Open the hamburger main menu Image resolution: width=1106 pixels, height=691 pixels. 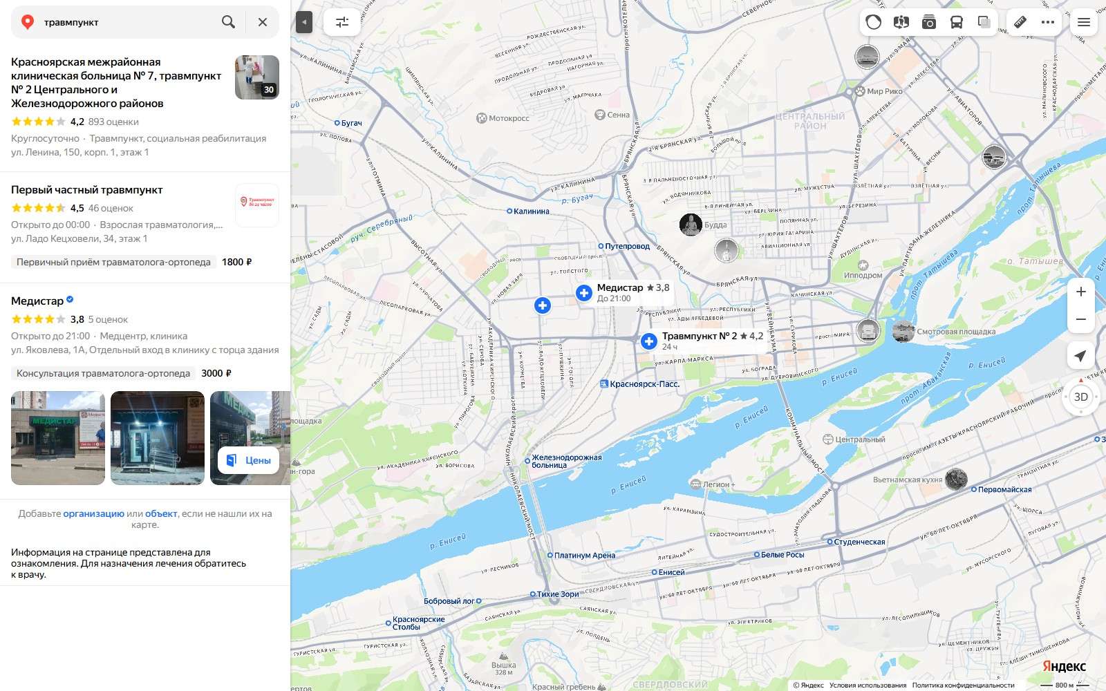coord(1084,22)
